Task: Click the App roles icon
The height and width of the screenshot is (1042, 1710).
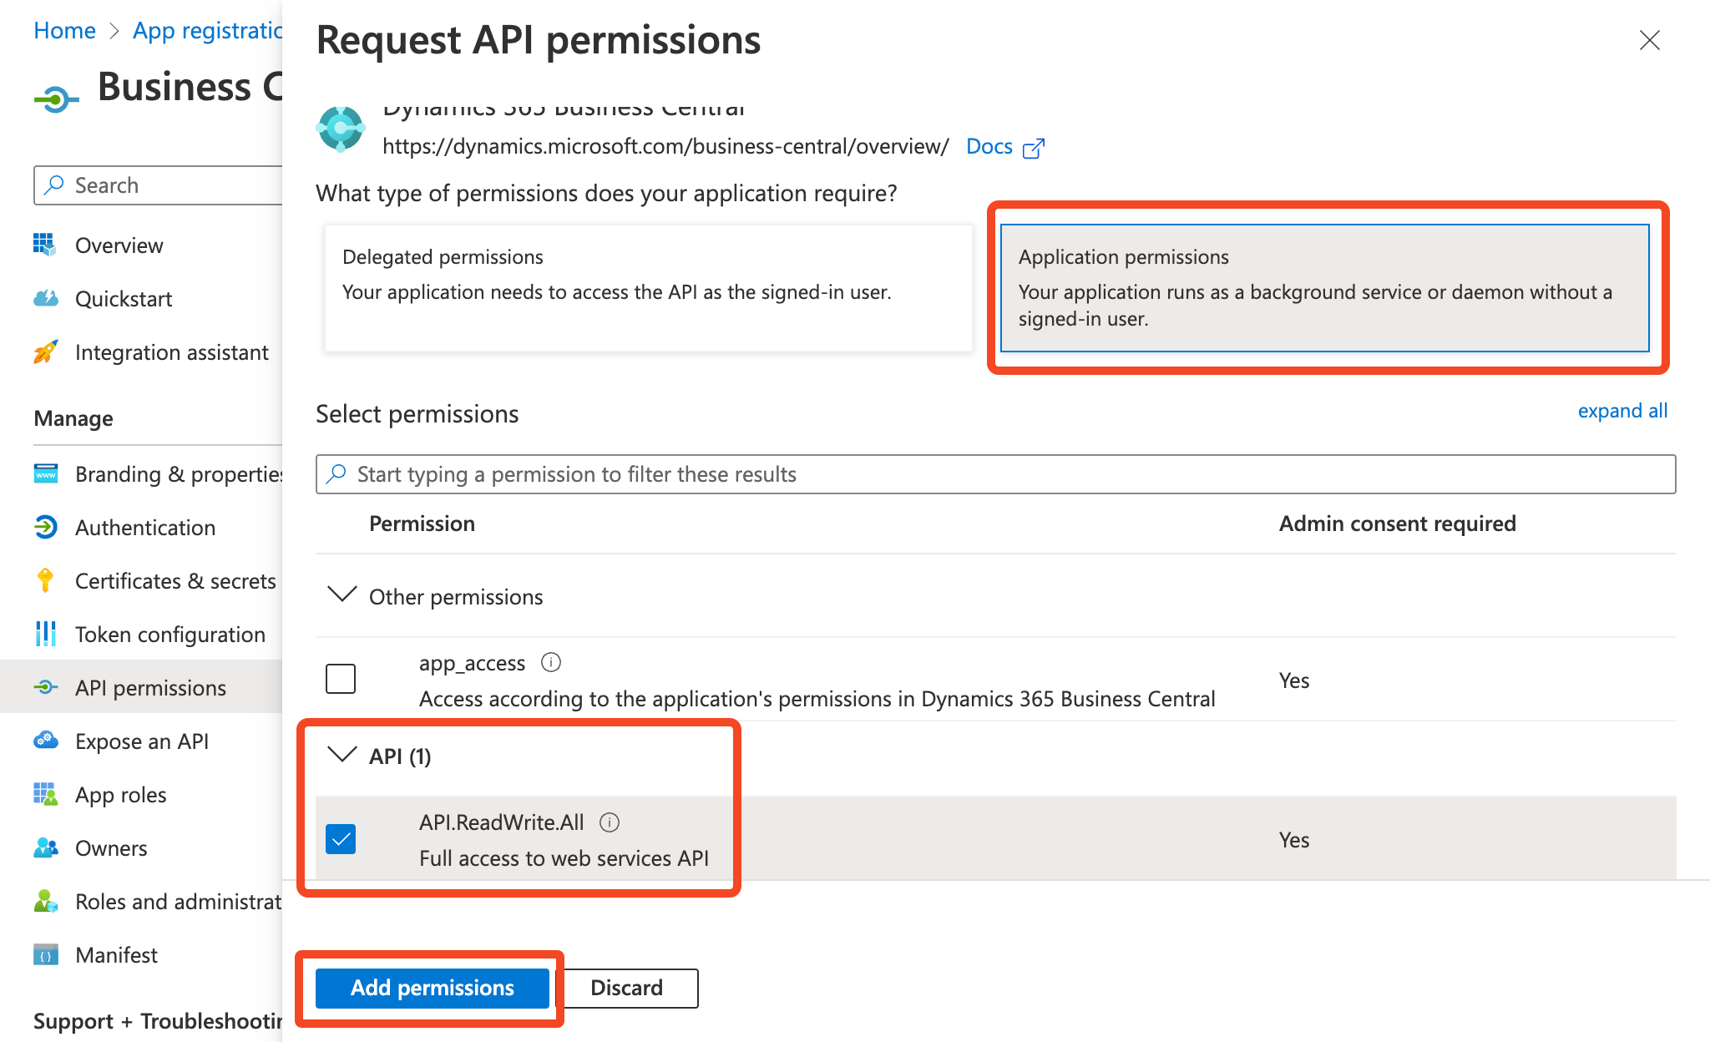Action: click(x=45, y=794)
